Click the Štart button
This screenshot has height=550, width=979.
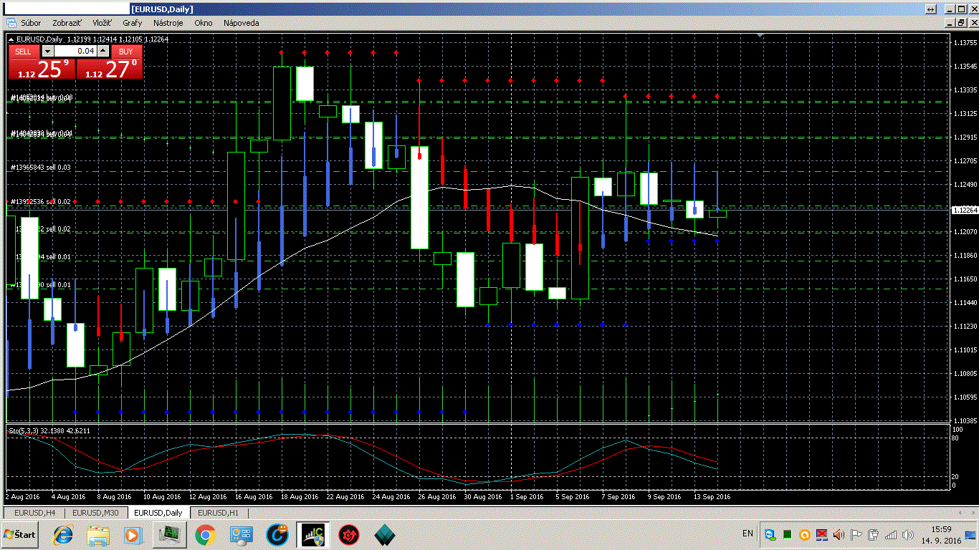coord(20,534)
